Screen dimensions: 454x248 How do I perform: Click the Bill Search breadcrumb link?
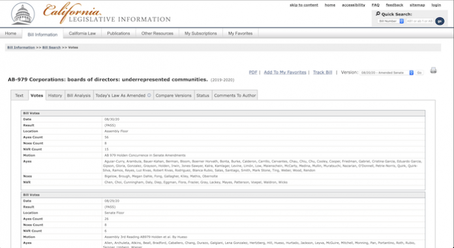(52, 48)
